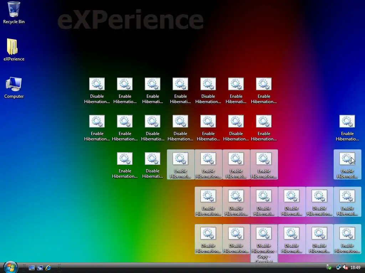Click Switch between windows Quick Launch icon
This screenshot has height=273, width=365.
(40, 268)
